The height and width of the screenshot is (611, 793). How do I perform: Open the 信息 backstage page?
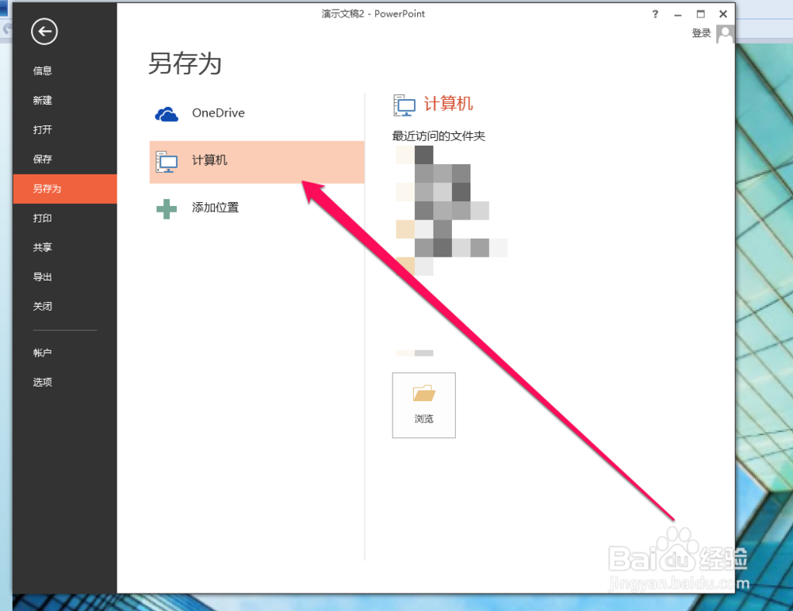(43, 71)
